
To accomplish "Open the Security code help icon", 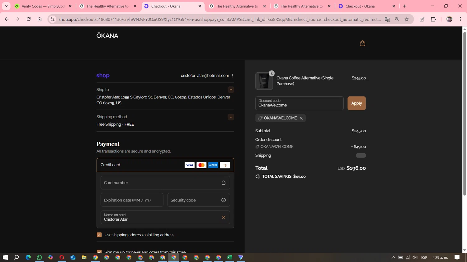I will click(224, 200).
